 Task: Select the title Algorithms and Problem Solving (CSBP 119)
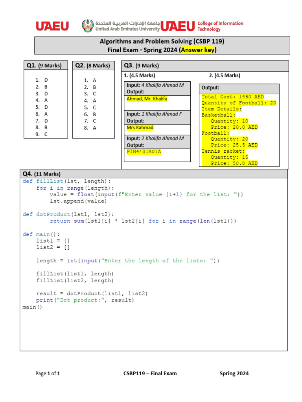tap(162, 41)
